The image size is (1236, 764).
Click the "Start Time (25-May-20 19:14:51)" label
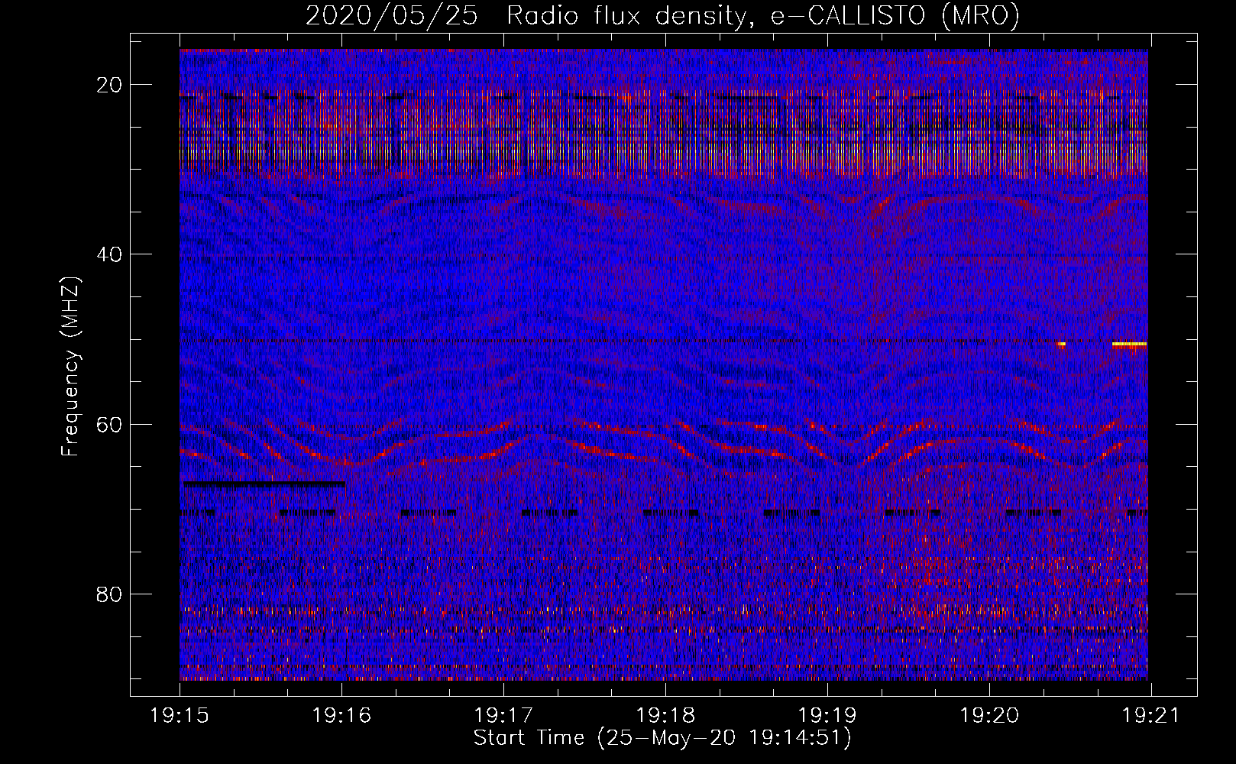click(x=662, y=739)
